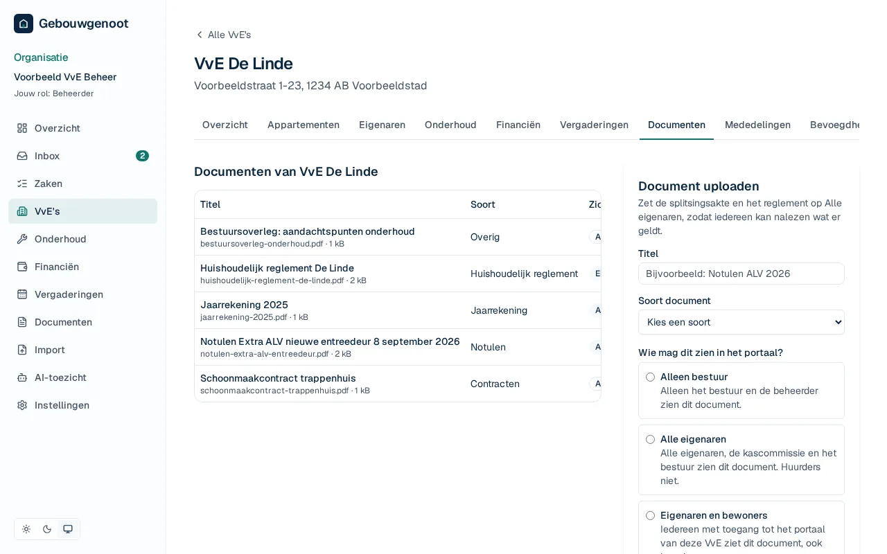Click the Contracten cell in Soort column

click(x=495, y=384)
